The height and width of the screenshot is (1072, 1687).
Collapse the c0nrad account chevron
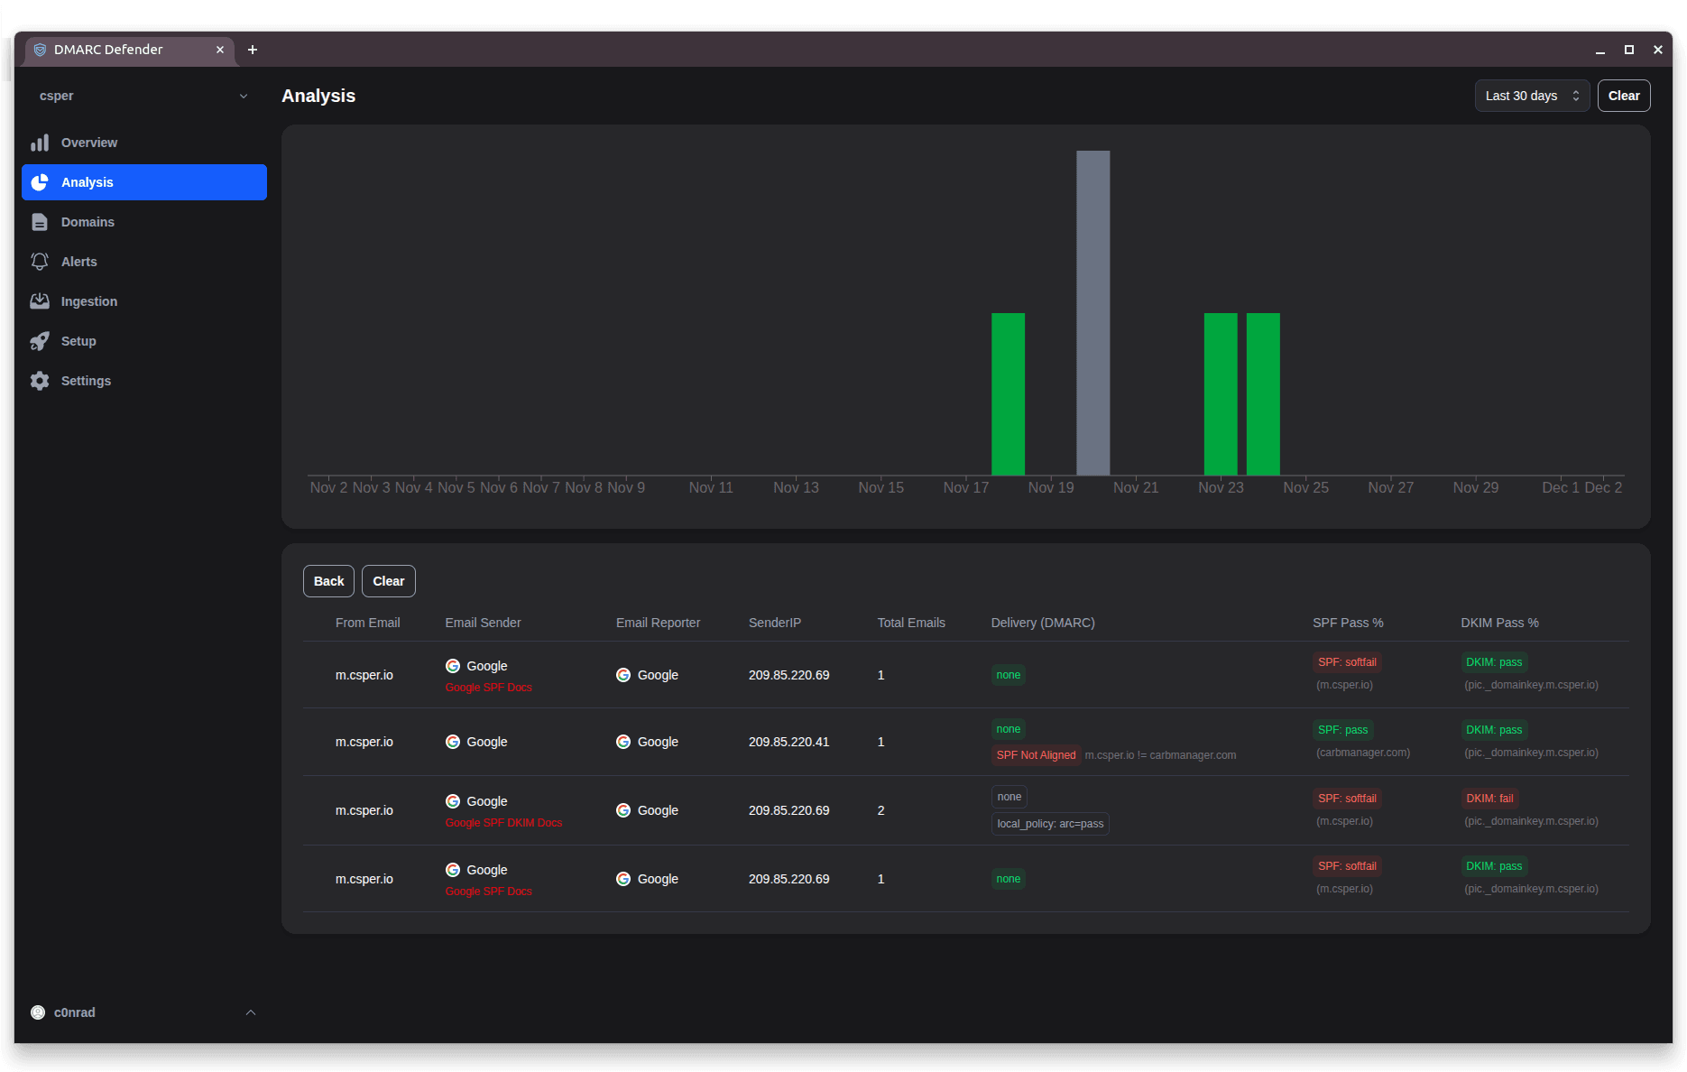pos(250,1012)
